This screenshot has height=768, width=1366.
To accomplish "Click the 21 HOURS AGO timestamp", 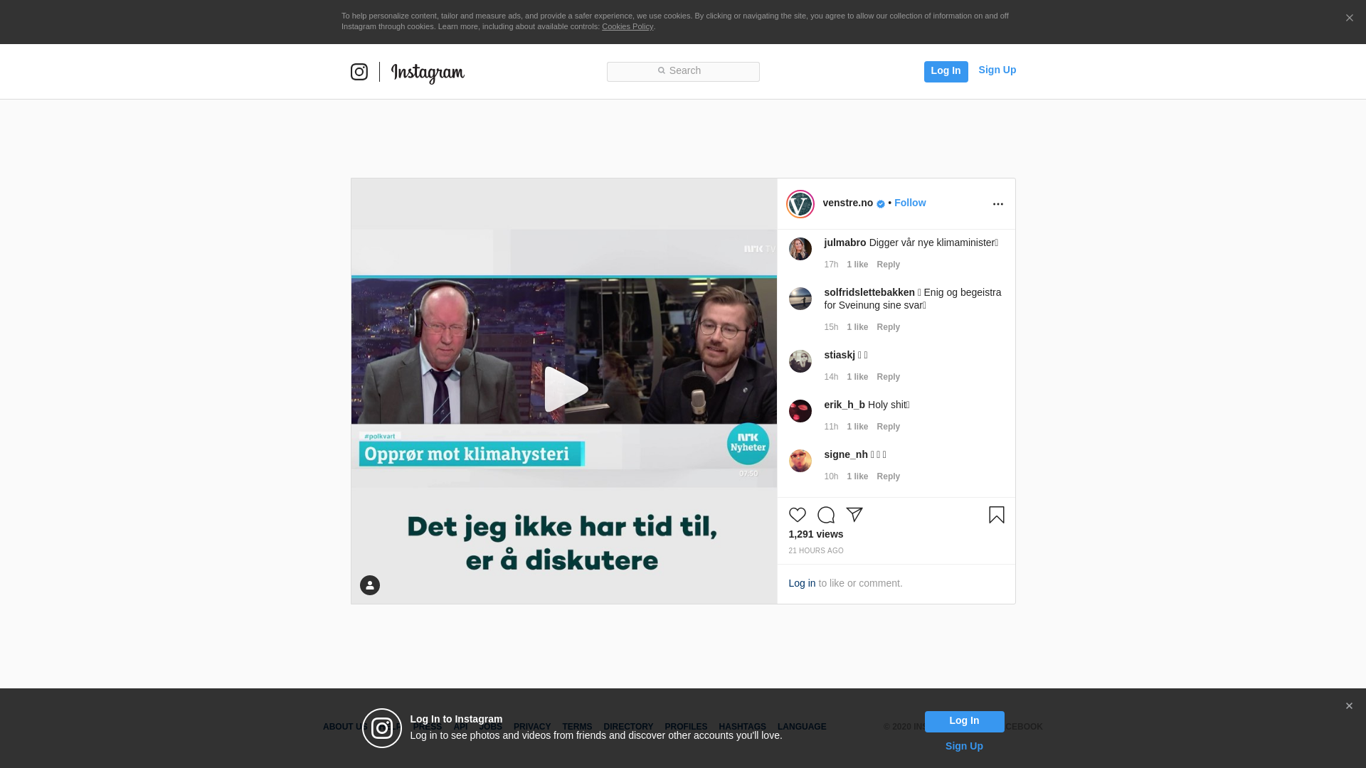I will 815,551.
